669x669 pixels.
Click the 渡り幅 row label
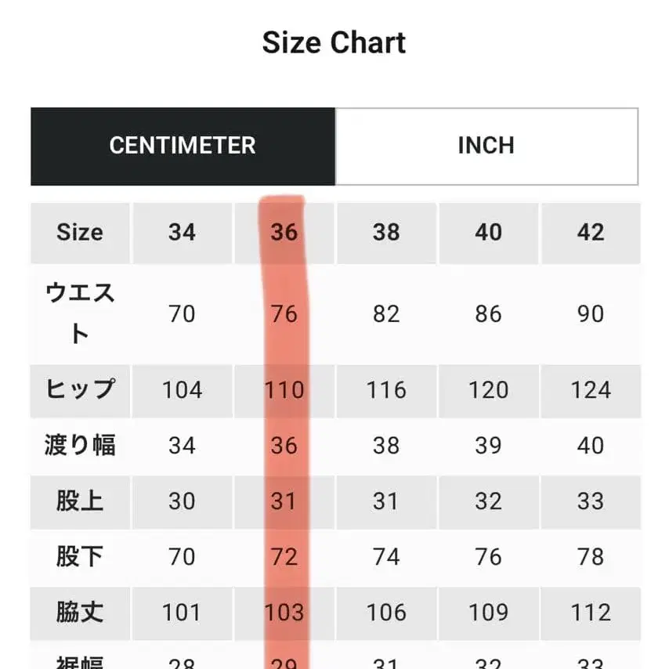79,444
